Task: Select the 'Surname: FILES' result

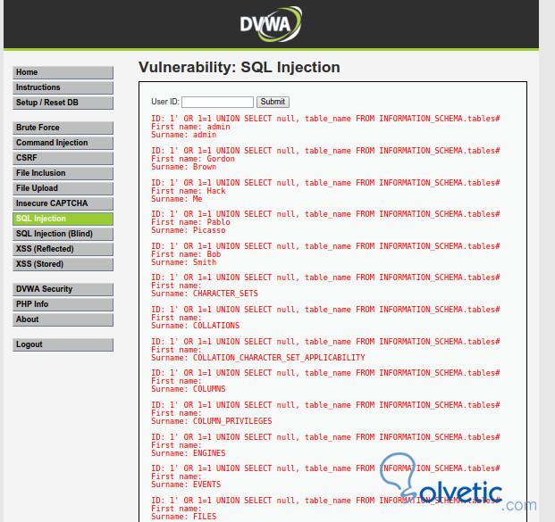Action: coord(184,517)
